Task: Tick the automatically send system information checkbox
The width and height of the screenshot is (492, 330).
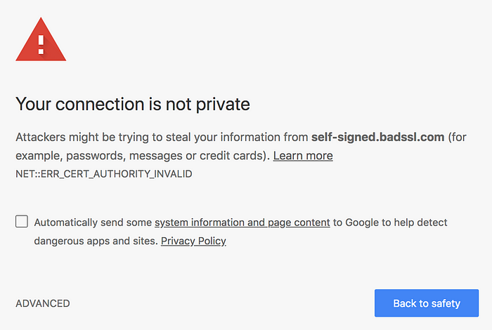Action: click(x=22, y=221)
